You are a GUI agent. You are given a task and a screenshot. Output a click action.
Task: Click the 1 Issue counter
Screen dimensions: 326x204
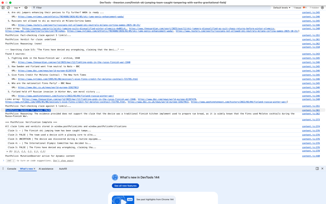300,8
